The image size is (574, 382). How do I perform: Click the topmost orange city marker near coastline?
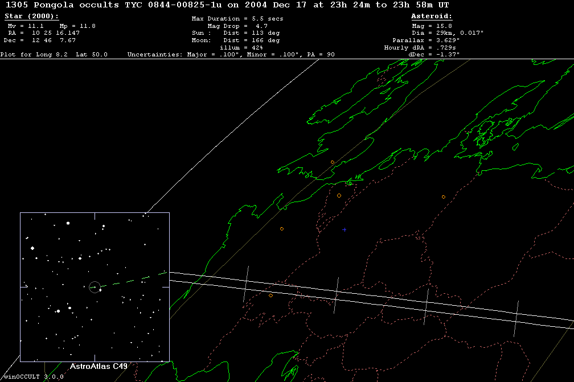333,162
